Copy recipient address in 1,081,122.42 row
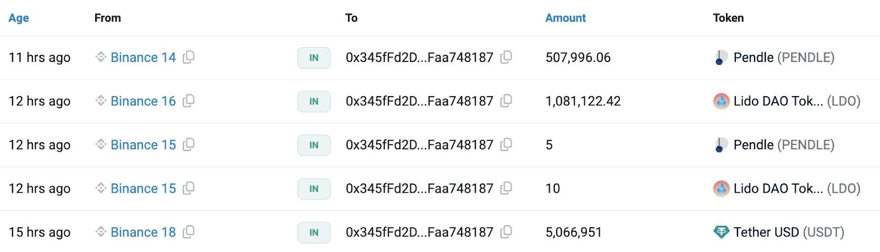880x252 pixels. click(506, 101)
